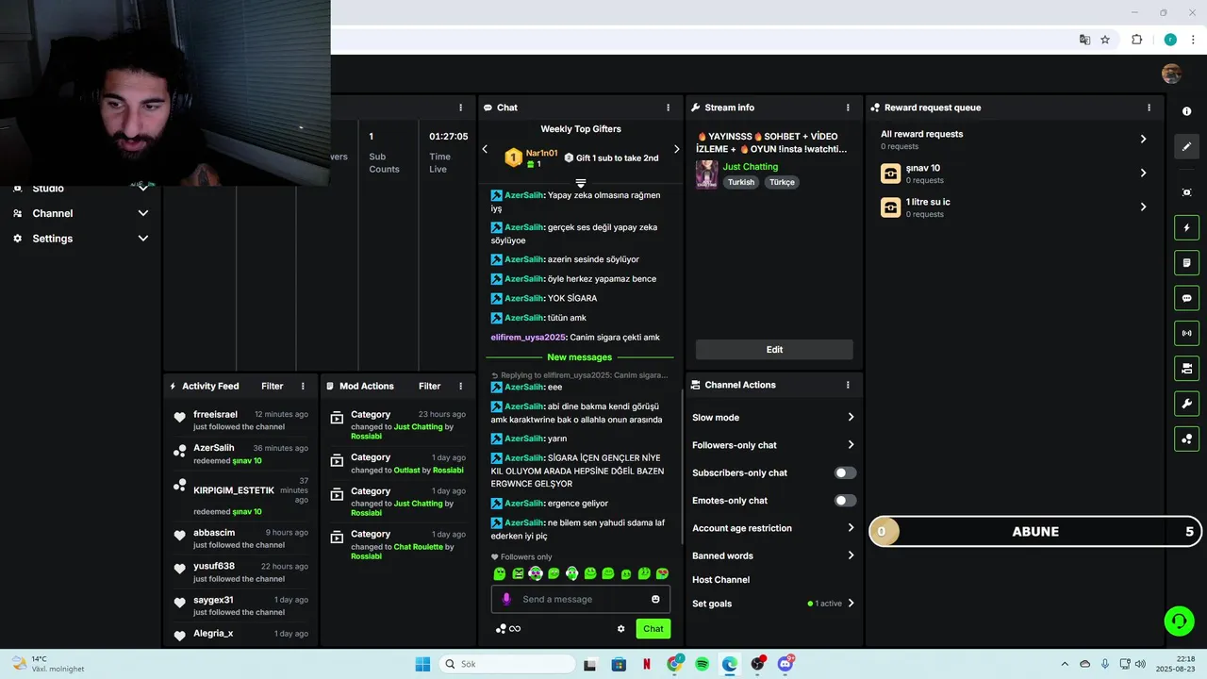Focus the Send a message input field
This screenshot has height=679, width=1207.
581,599
